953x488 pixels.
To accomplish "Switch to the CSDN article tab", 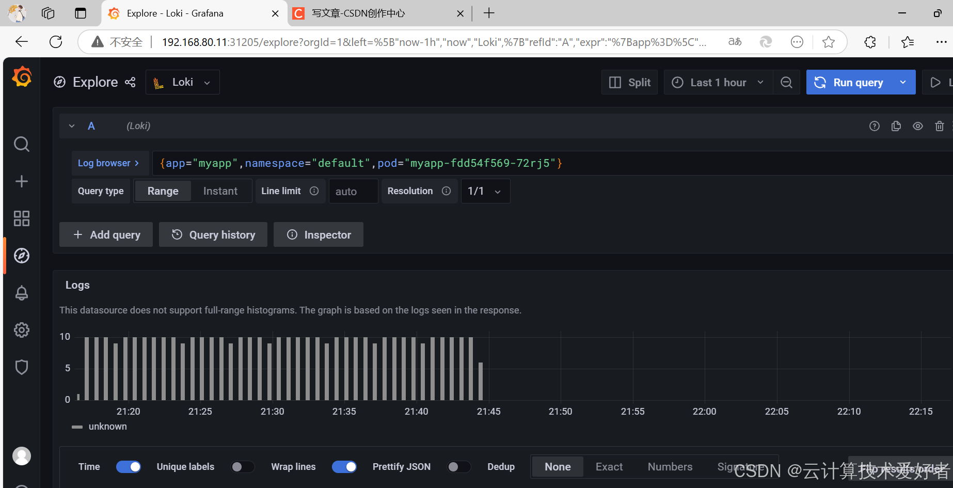I will 378,13.
